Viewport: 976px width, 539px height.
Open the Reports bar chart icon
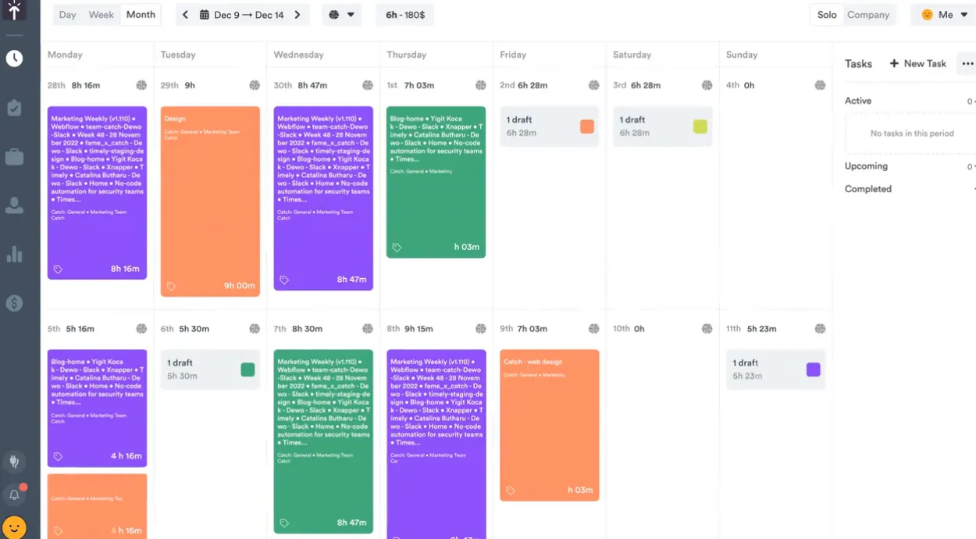point(14,254)
